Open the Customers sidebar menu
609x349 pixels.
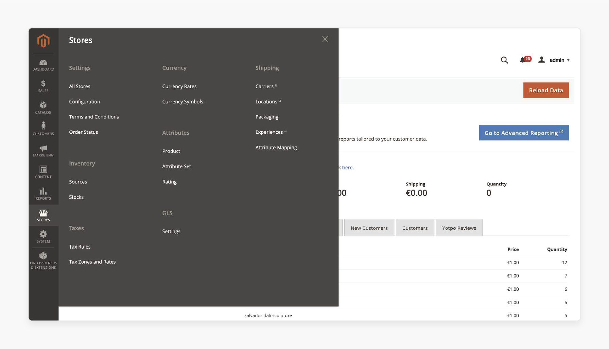43,129
